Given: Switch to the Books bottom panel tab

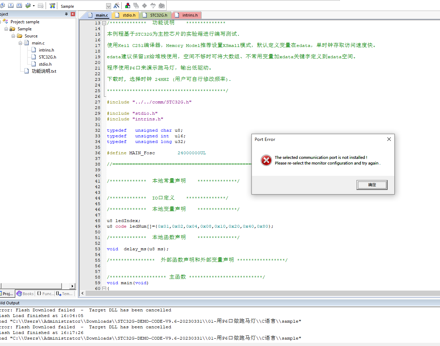Looking at the screenshot, I should [x=25, y=294].
